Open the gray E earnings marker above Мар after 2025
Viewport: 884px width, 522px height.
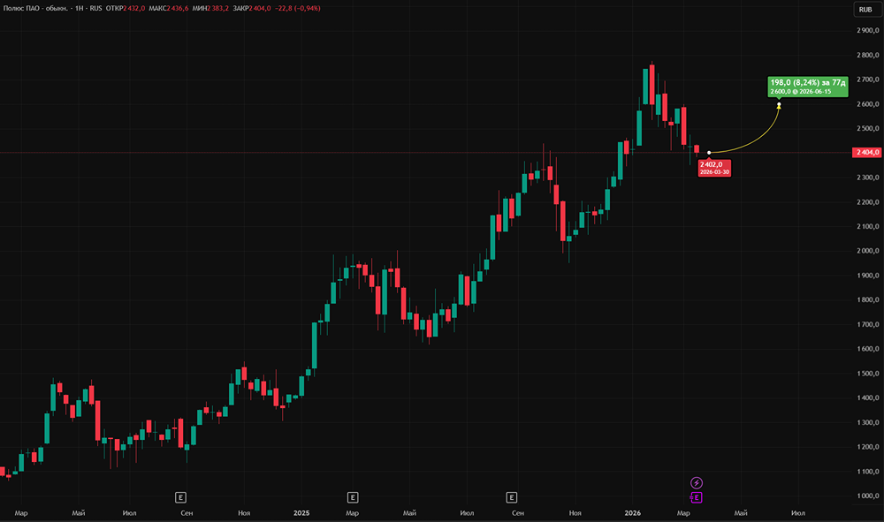tap(353, 497)
